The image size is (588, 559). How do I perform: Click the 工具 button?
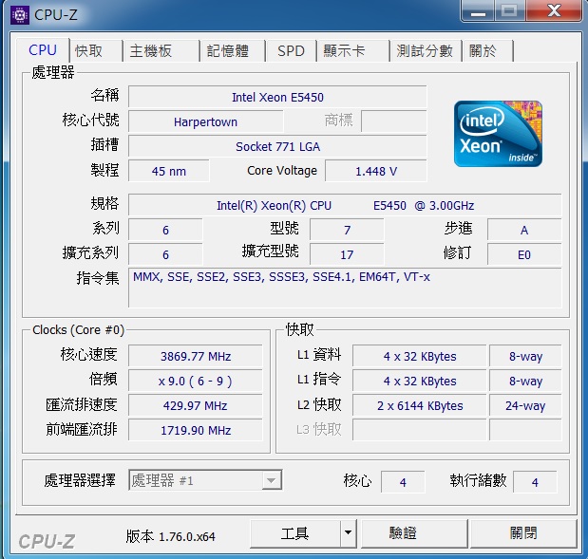[x=295, y=532]
